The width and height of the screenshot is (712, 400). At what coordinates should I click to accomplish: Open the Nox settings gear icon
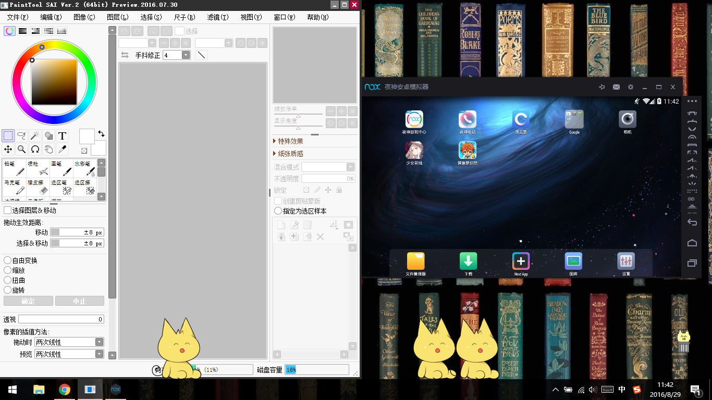tap(631, 87)
